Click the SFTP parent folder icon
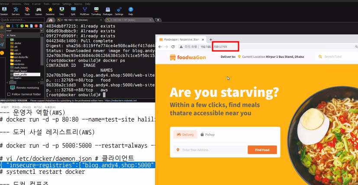Image resolution: width=358 pixels, height=185 pixels. click(x=8, y=26)
